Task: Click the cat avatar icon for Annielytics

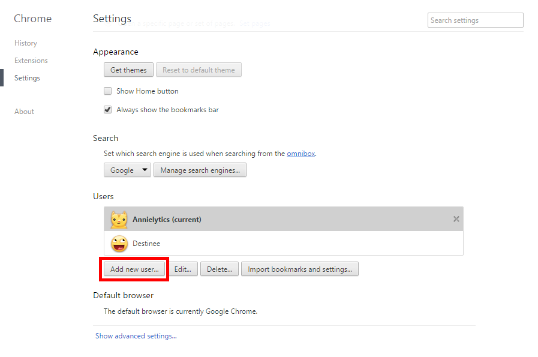Action: (119, 220)
